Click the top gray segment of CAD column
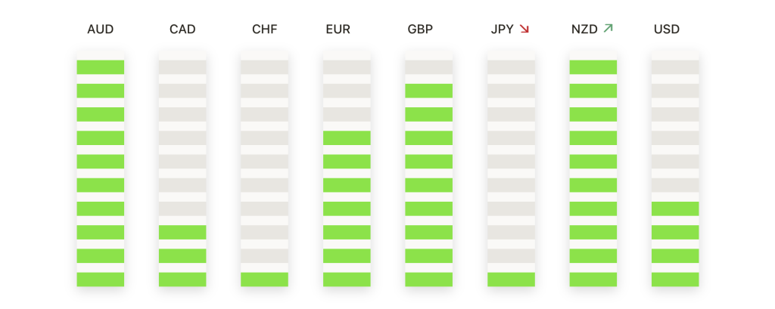The width and height of the screenshot is (775, 309). 182,67
